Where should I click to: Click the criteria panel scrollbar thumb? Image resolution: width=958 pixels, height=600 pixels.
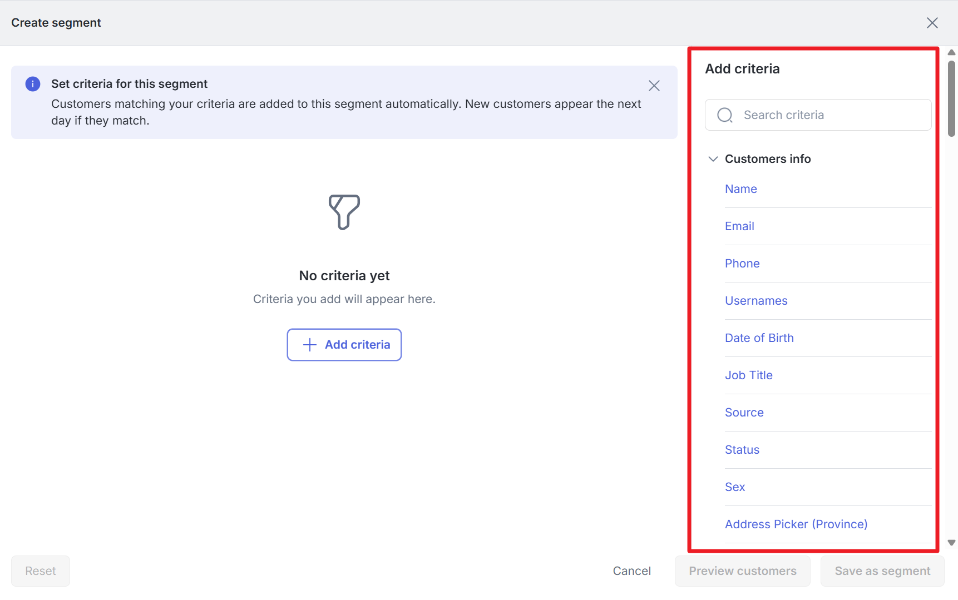(951, 98)
